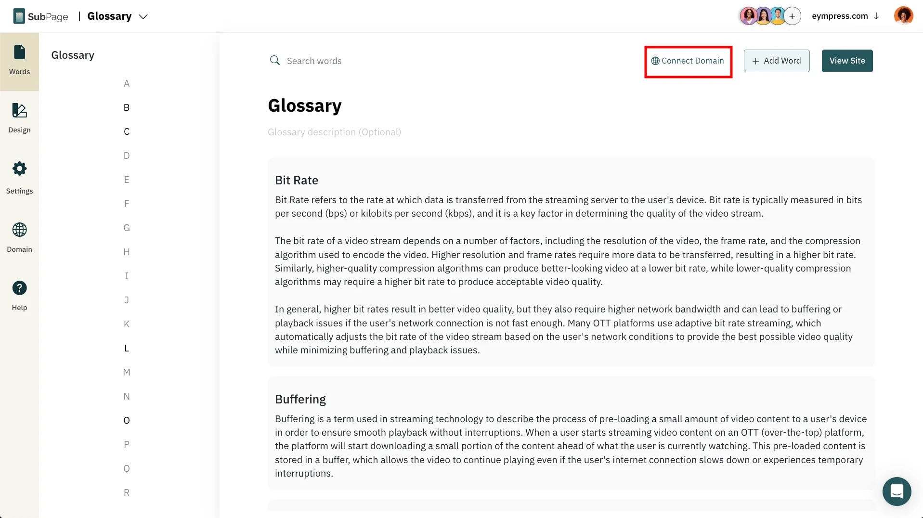Click the Add Word button
This screenshot has width=923, height=518.
(x=777, y=61)
